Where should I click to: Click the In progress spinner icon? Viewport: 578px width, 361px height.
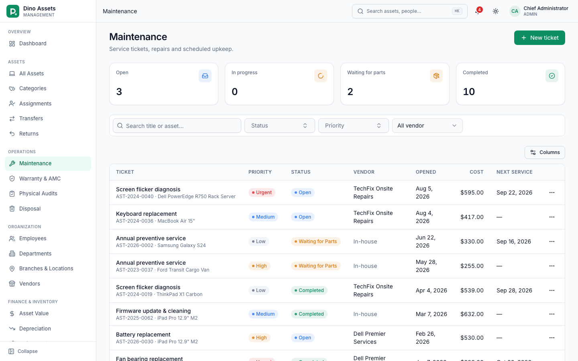point(321,76)
